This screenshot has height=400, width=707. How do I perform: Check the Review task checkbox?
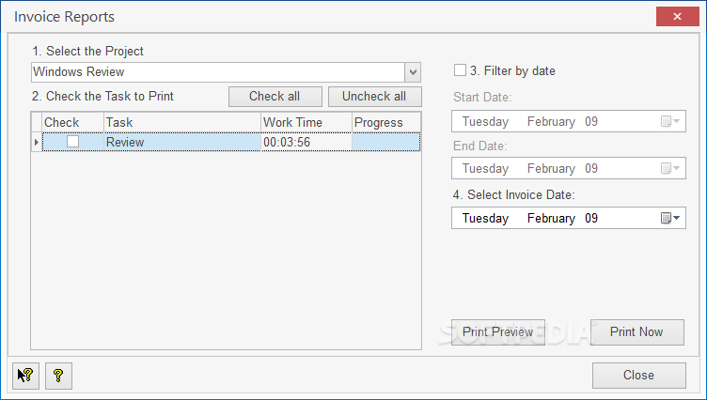[x=72, y=142]
